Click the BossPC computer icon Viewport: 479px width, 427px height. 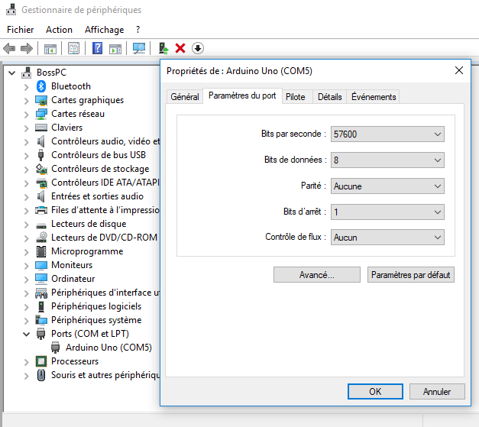[x=27, y=73]
